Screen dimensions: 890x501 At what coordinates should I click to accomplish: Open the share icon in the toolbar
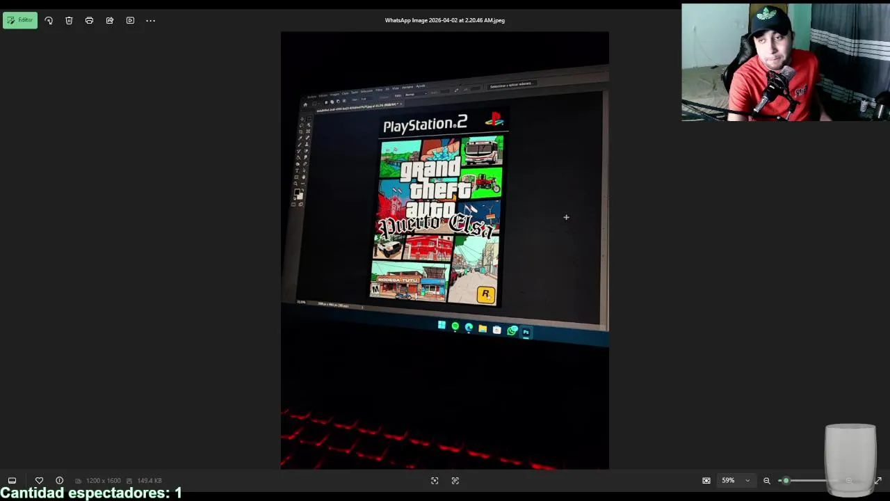click(x=110, y=21)
